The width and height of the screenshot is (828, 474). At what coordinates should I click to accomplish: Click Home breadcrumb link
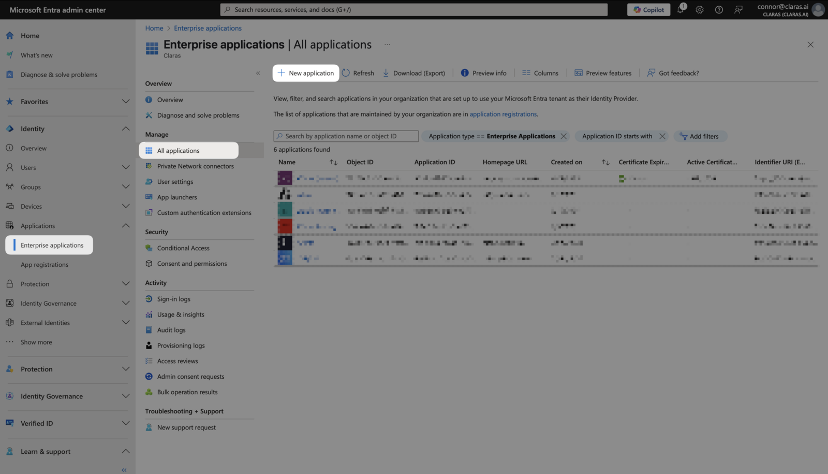click(154, 28)
